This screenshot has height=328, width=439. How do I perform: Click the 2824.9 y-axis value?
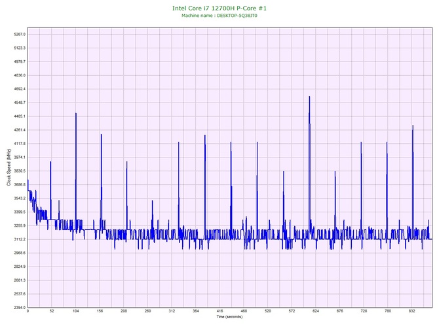(x=20, y=267)
